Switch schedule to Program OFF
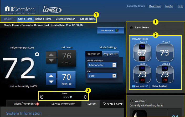This screenshot has width=185, height=117. [x=110, y=54]
